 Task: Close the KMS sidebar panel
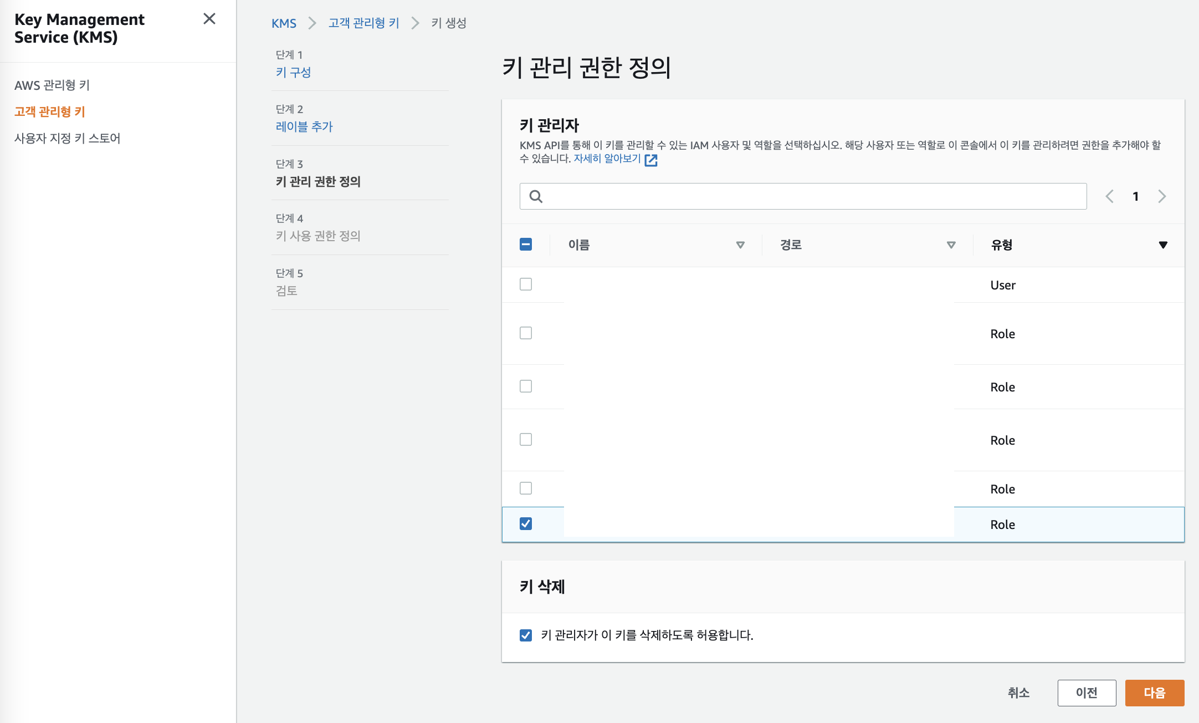(209, 19)
